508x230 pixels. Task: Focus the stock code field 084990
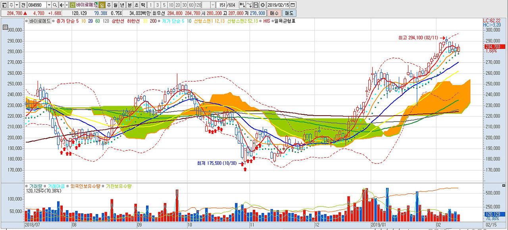coord(37,5)
